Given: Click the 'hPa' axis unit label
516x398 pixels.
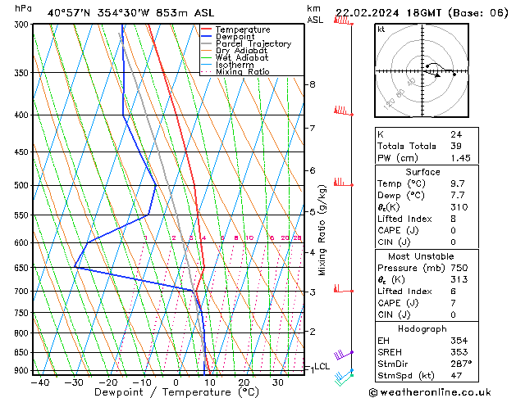Looking at the screenshot, I should pyautogui.click(x=23, y=8).
